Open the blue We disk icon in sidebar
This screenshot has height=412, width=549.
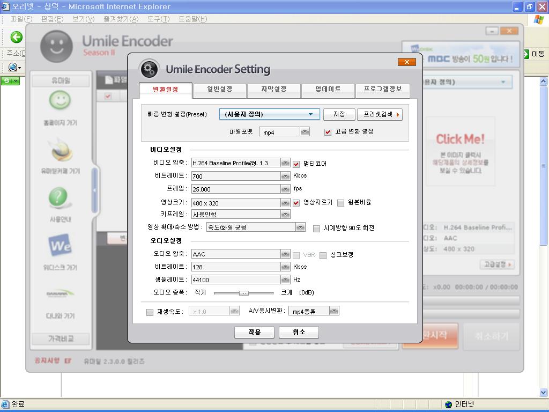tap(60, 246)
